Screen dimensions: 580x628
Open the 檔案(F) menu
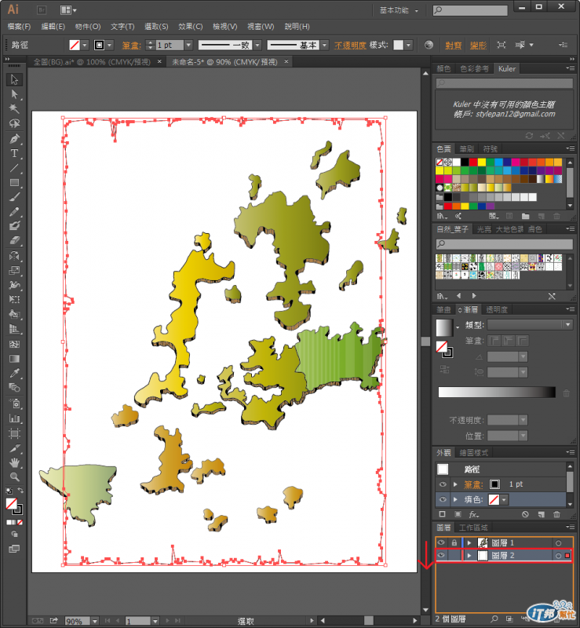19,27
